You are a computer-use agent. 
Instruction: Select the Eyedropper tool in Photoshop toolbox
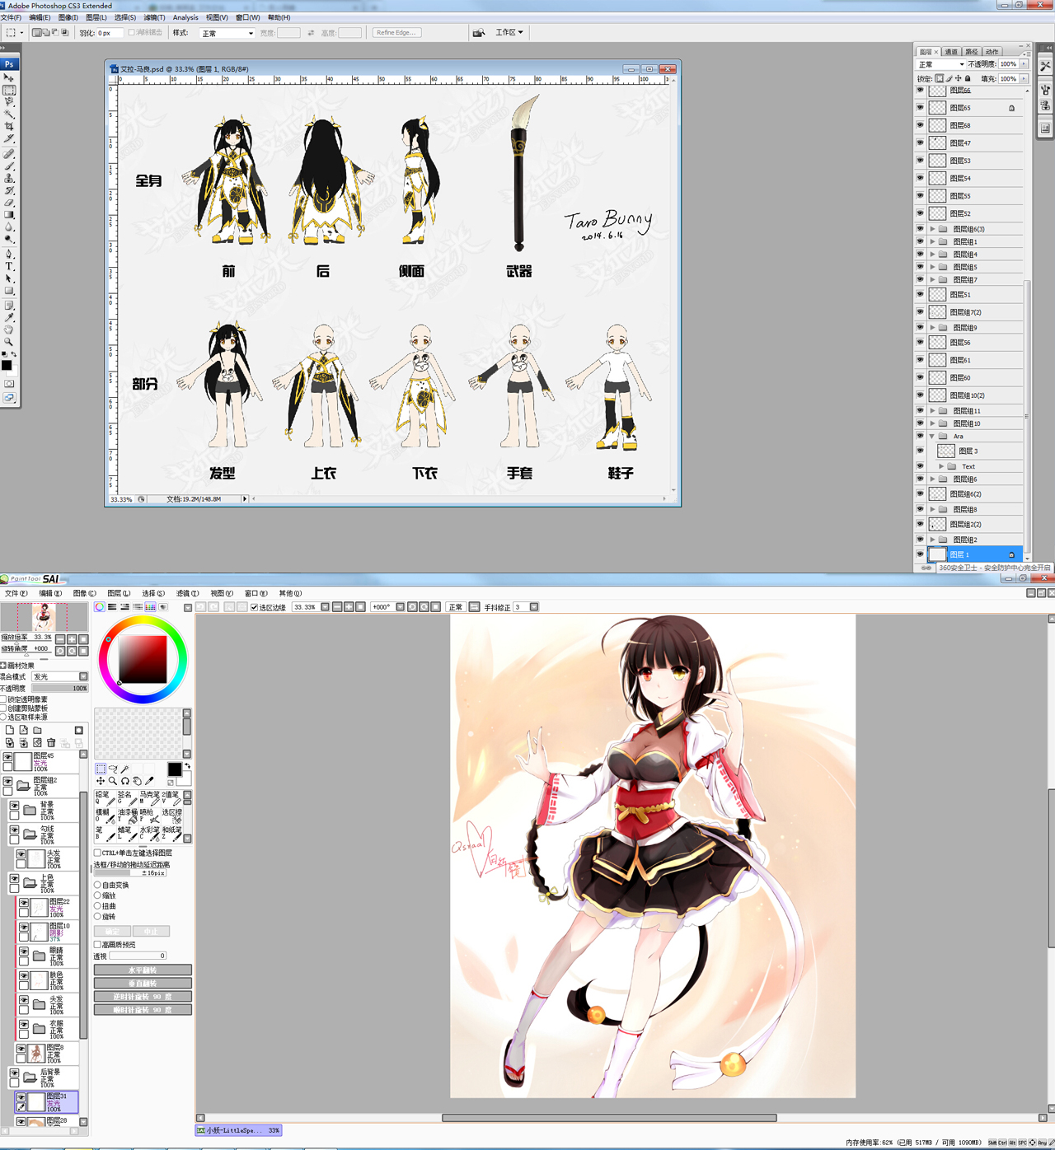[x=9, y=317]
